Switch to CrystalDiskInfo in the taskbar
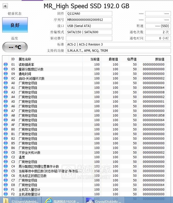 click(104, 200)
